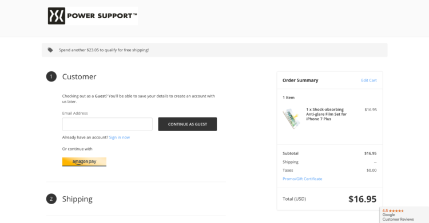Open the Google Customer Reviews badge
The image size is (429, 223).
(x=404, y=215)
